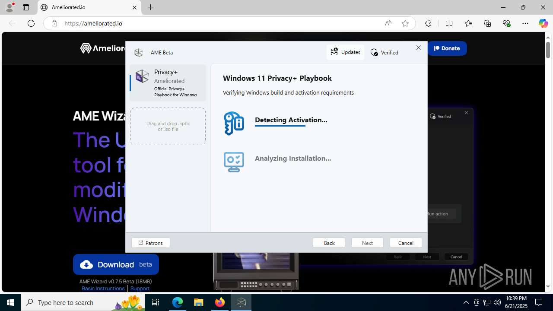
Task: Click the Detecting Activation key icon
Action: tap(234, 123)
